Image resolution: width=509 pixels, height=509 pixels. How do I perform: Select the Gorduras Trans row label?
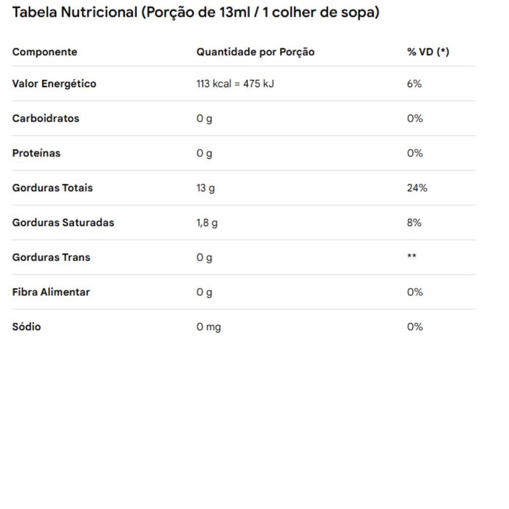(x=52, y=258)
